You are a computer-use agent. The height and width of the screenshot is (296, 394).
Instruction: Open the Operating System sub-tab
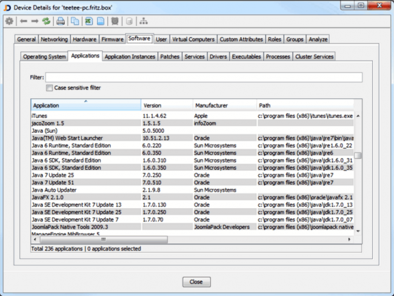(x=44, y=56)
